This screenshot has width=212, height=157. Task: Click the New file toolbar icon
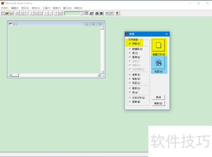[3, 13]
